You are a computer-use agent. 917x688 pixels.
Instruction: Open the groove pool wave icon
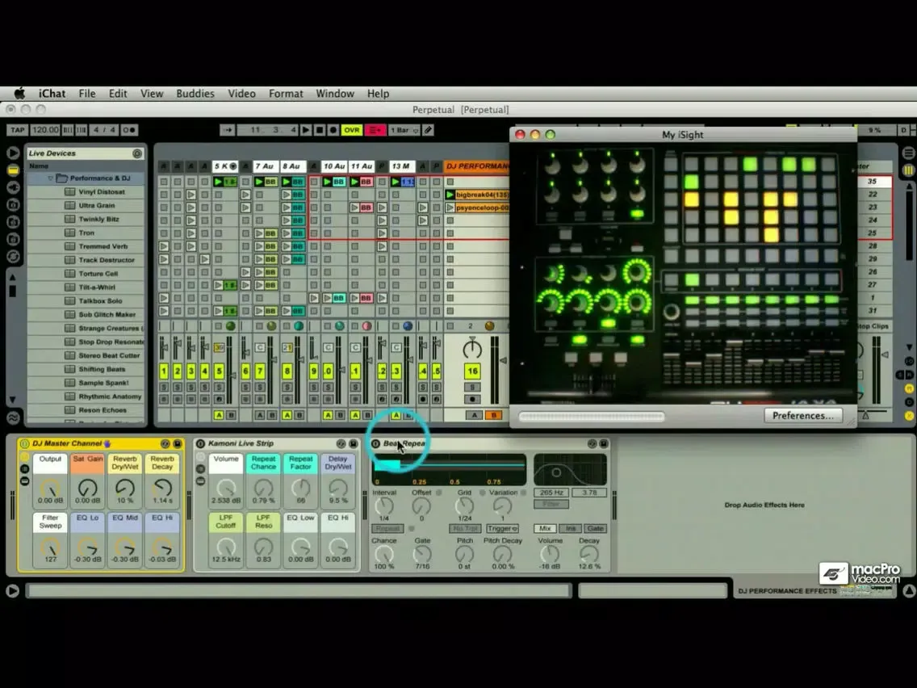tap(13, 417)
